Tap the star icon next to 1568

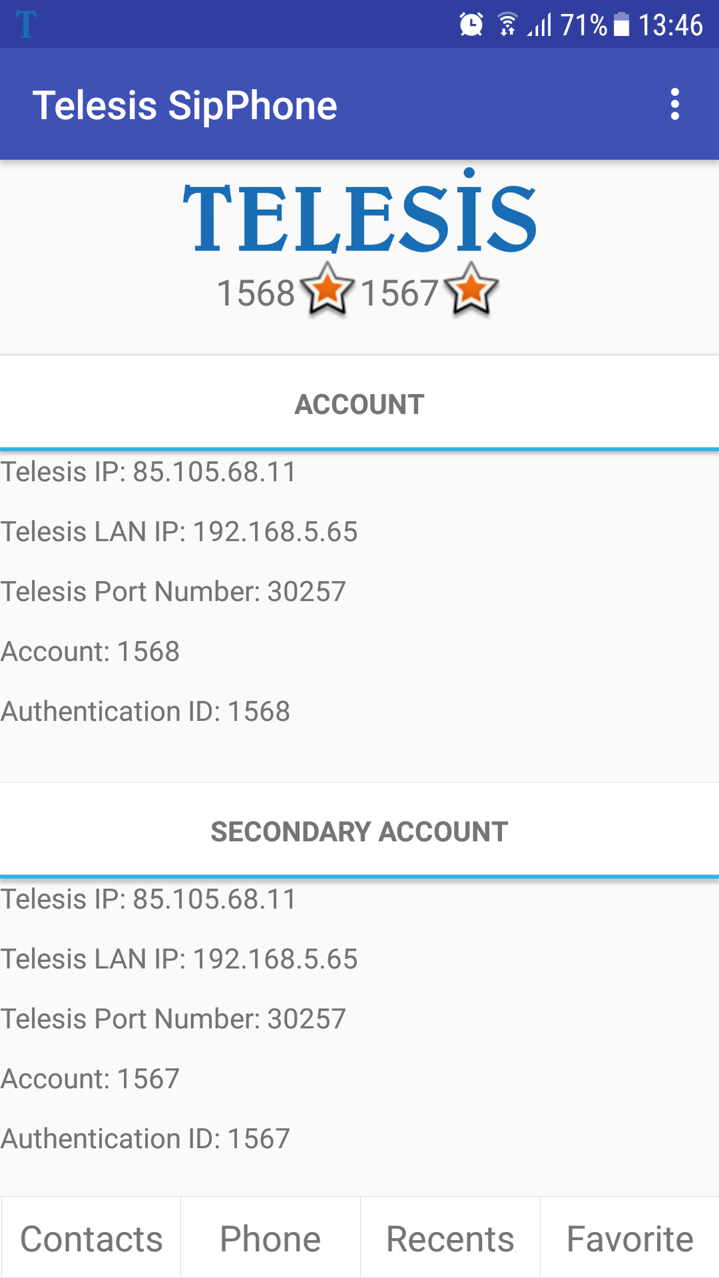327,290
